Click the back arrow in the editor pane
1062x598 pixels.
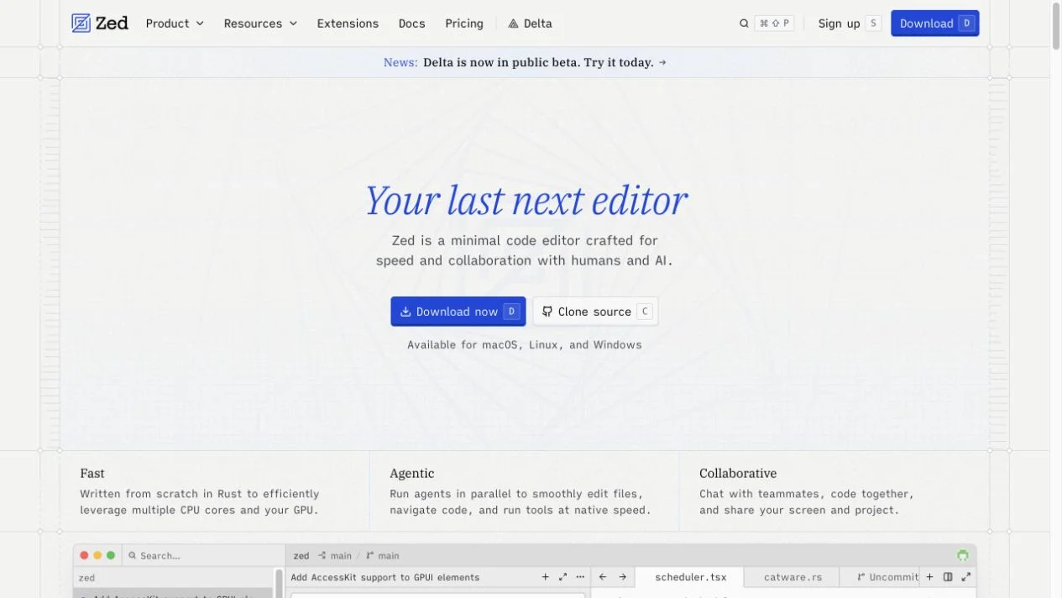pyautogui.click(x=603, y=577)
